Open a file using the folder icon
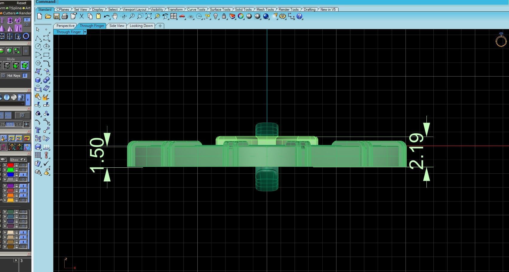 tap(48, 16)
